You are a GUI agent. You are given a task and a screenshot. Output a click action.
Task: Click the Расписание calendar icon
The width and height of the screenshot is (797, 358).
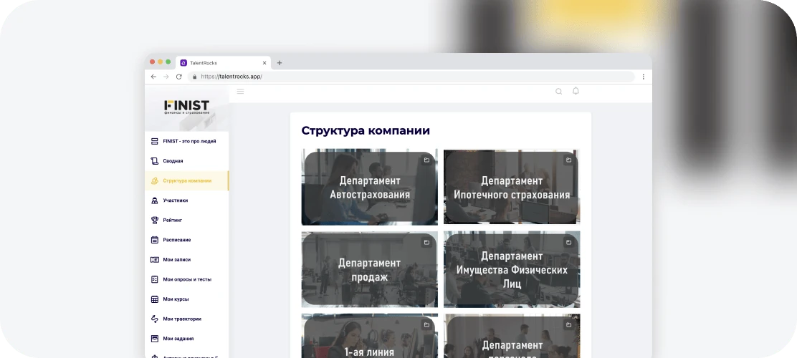pyautogui.click(x=155, y=240)
